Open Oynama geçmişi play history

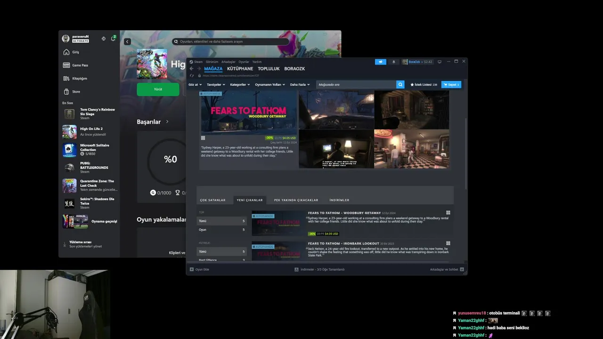[x=90, y=221]
